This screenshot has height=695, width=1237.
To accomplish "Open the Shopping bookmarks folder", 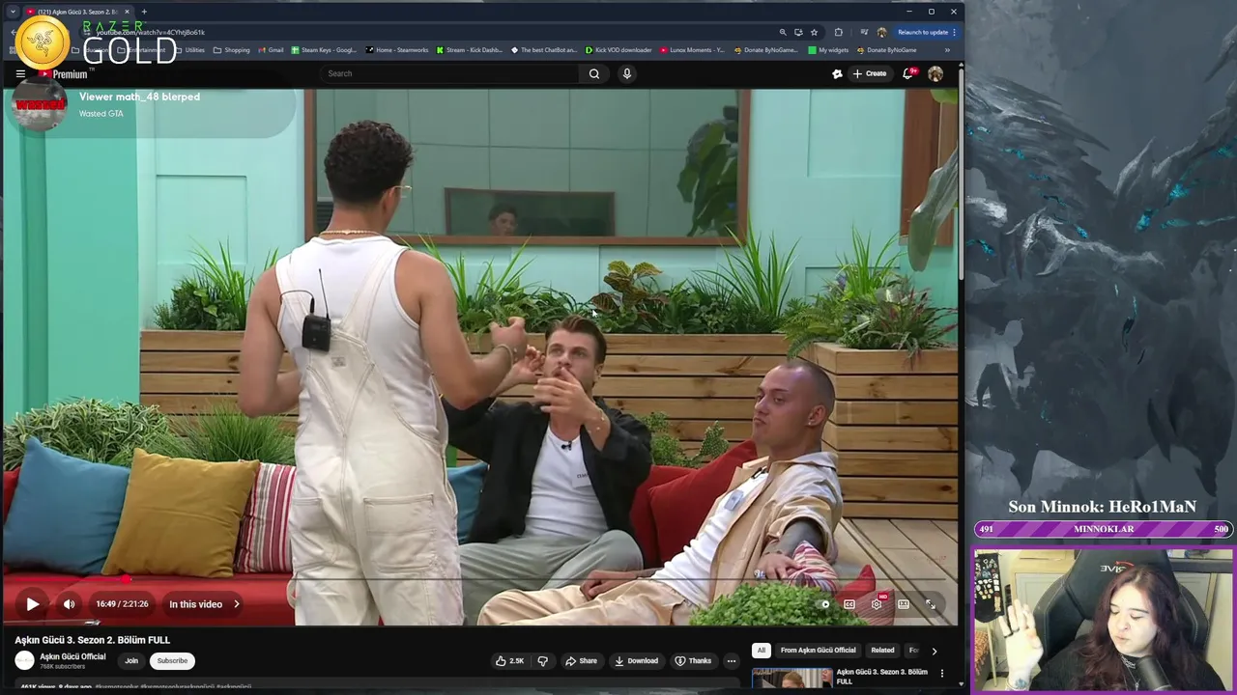I will pyautogui.click(x=231, y=50).
